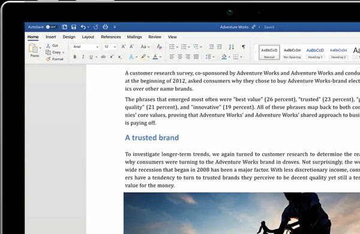Apply the Heading 1 style
The width and height of the screenshot is (360, 234).
315,53
